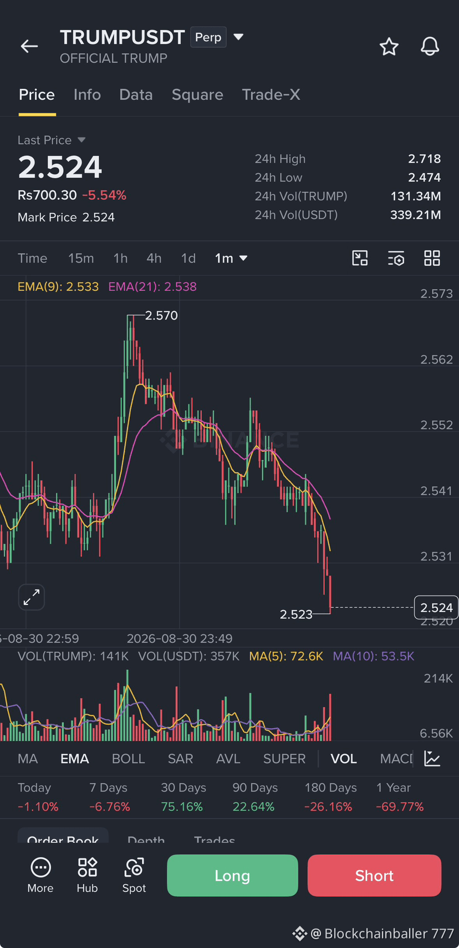
Task: Tap the VOL(TRUMP): 141K label
Action: point(73,656)
